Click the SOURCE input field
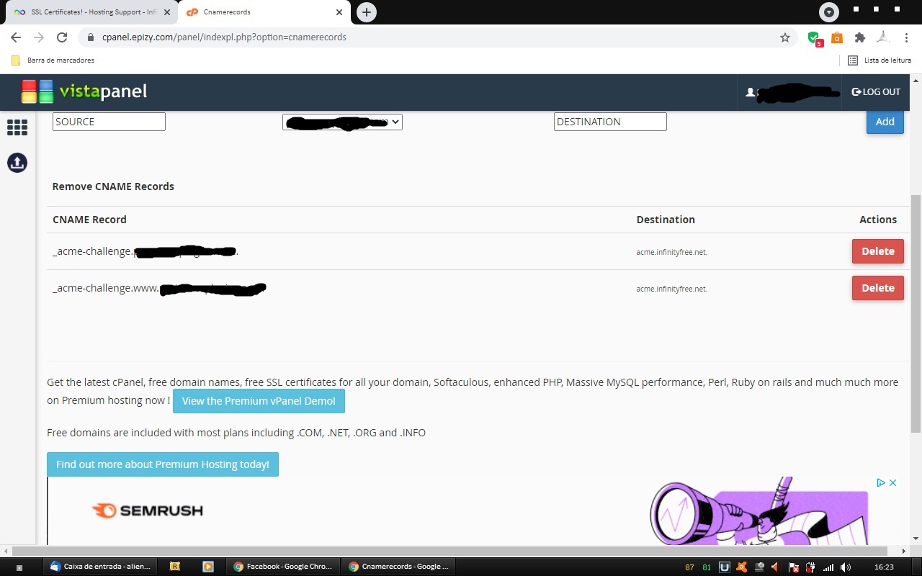This screenshot has height=576, width=922. click(109, 122)
